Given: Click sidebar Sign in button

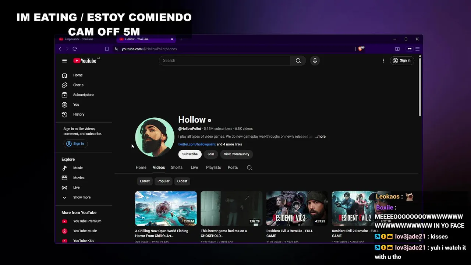Looking at the screenshot, I should 75,144.
